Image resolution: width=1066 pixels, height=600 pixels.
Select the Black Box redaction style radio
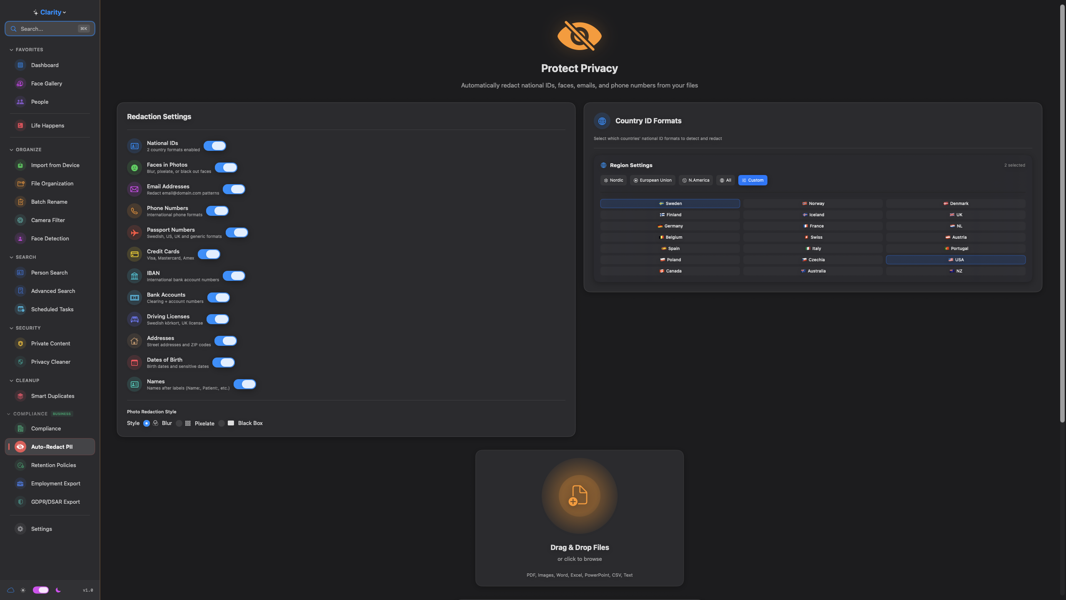[222, 423]
